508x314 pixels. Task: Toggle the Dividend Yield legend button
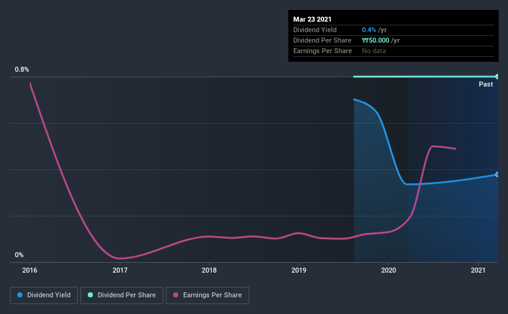pos(44,295)
